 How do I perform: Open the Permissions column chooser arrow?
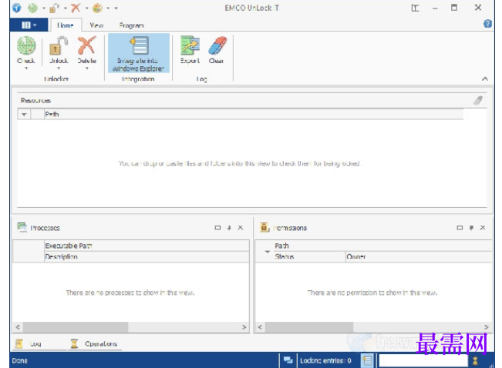pos(268,252)
